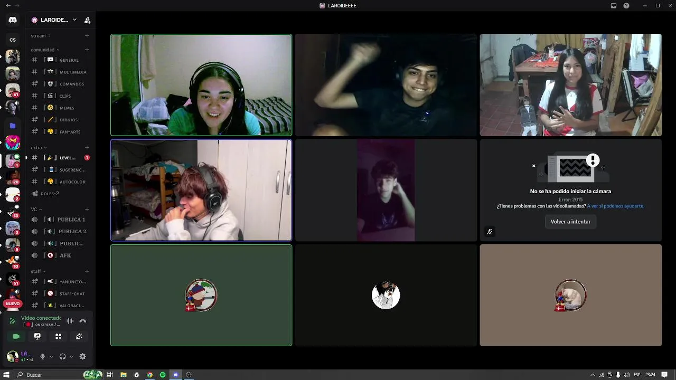
Task: Open the MEMES channel
Action: (60, 108)
